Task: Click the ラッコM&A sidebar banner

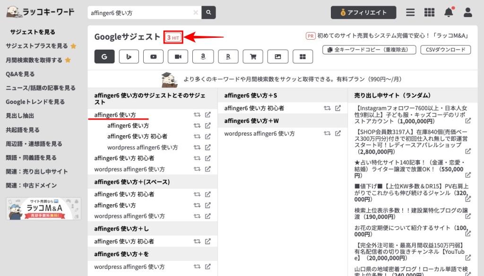Action: coord(43,209)
